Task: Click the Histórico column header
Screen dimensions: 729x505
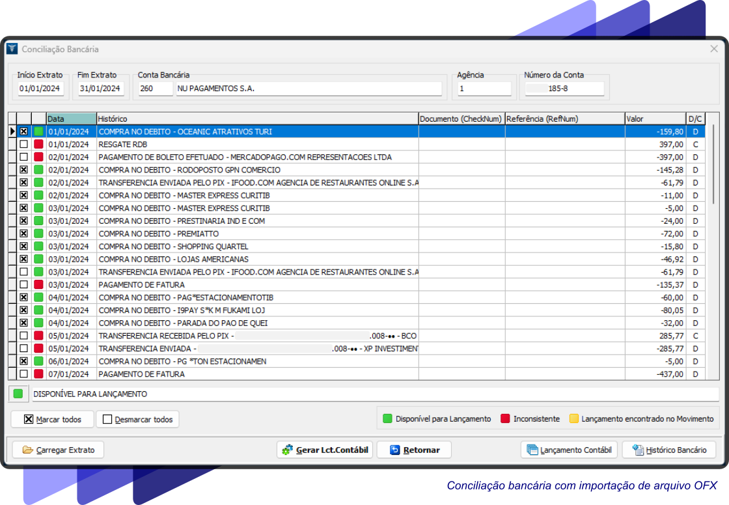Action: 257,119
